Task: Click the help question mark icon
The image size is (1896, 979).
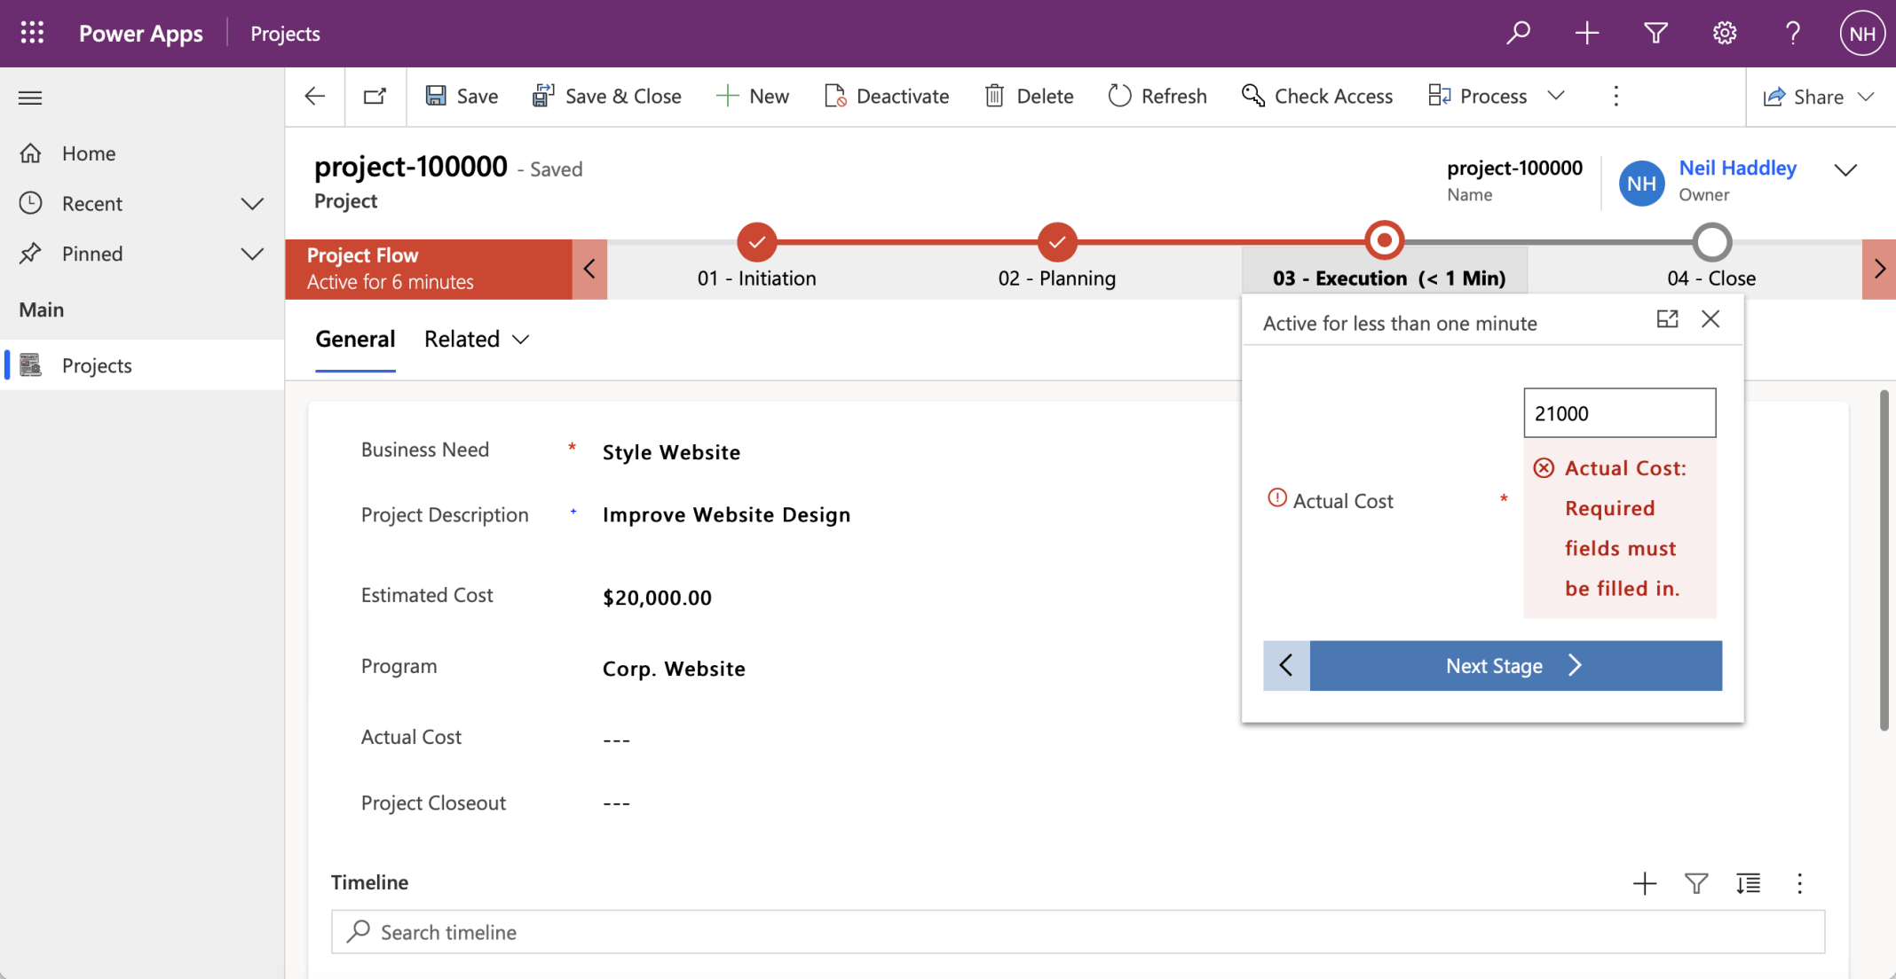Action: tap(1793, 33)
